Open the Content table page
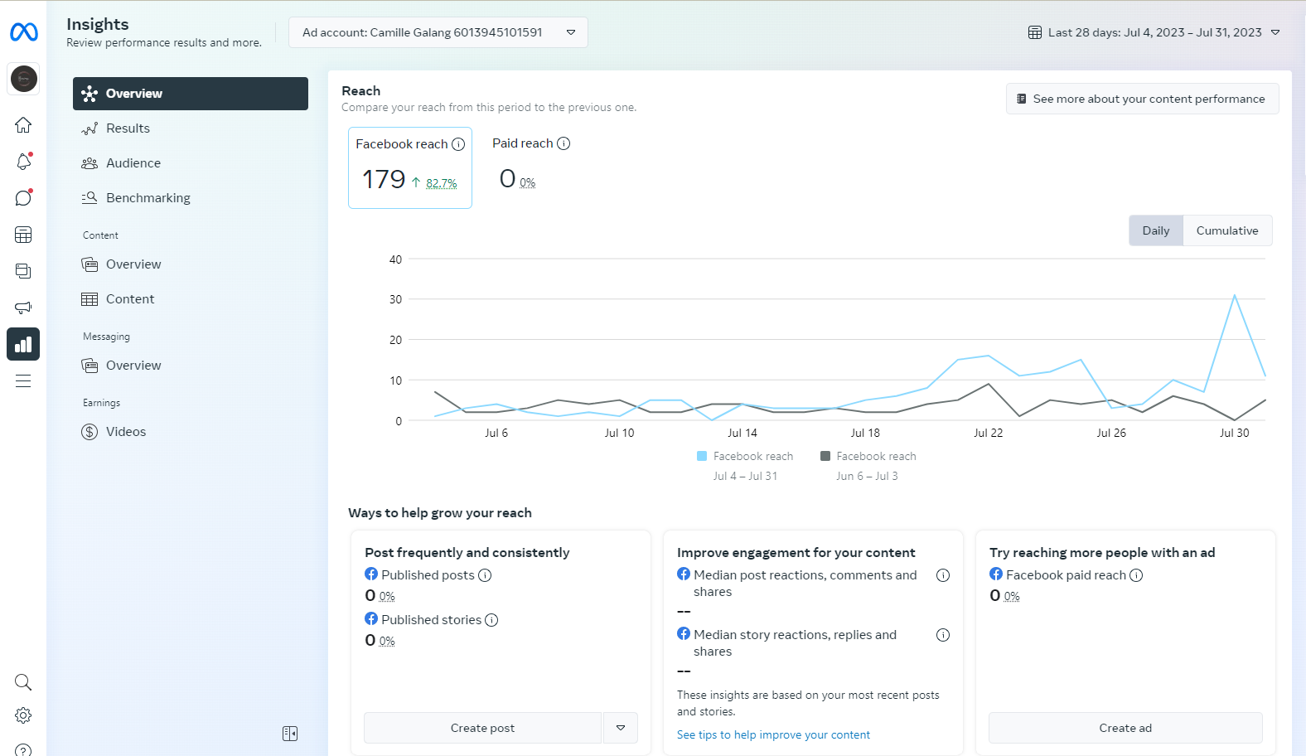This screenshot has width=1306, height=756. (x=191, y=299)
